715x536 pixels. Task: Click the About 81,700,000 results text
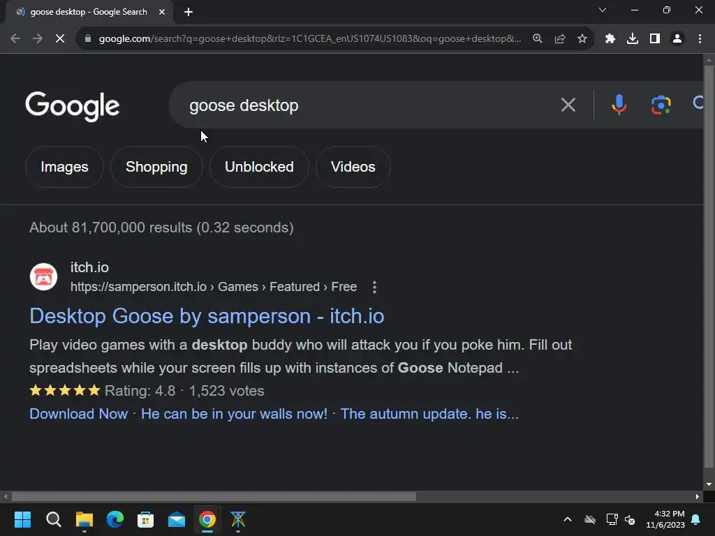pyautogui.click(x=161, y=228)
